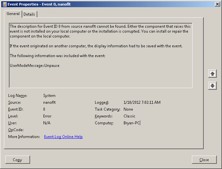Click the UserModeMessage::Unpause text line
The width and height of the screenshot is (222, 169).
[35, 66]
